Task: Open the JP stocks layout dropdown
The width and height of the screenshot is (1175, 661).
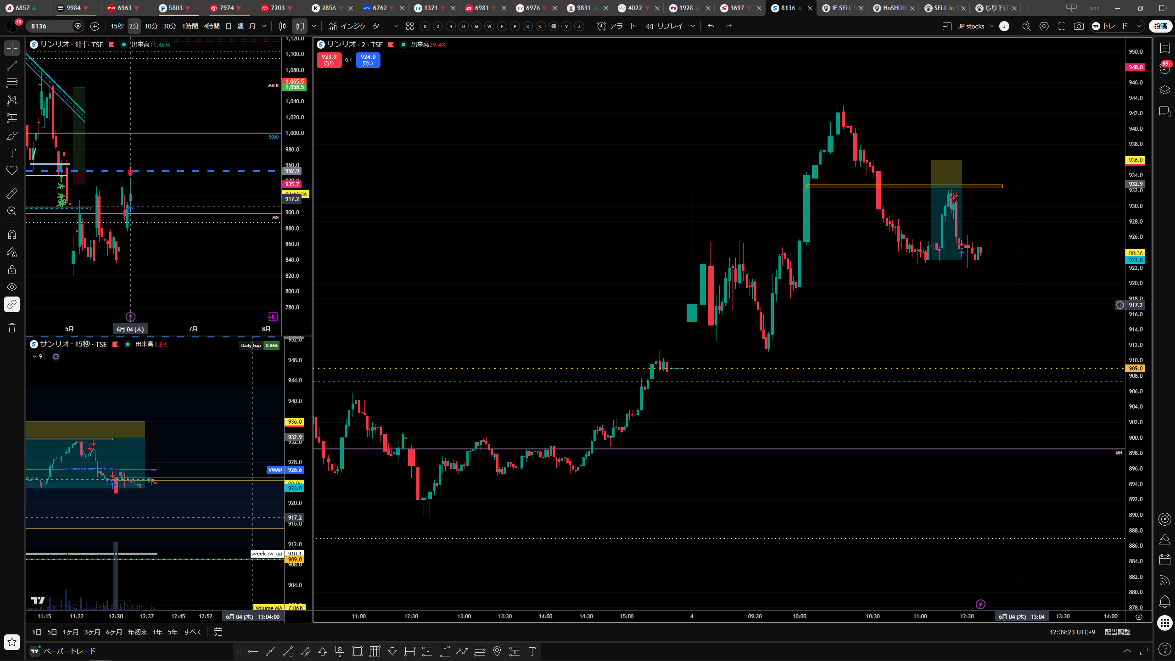Action: [976, 26]
